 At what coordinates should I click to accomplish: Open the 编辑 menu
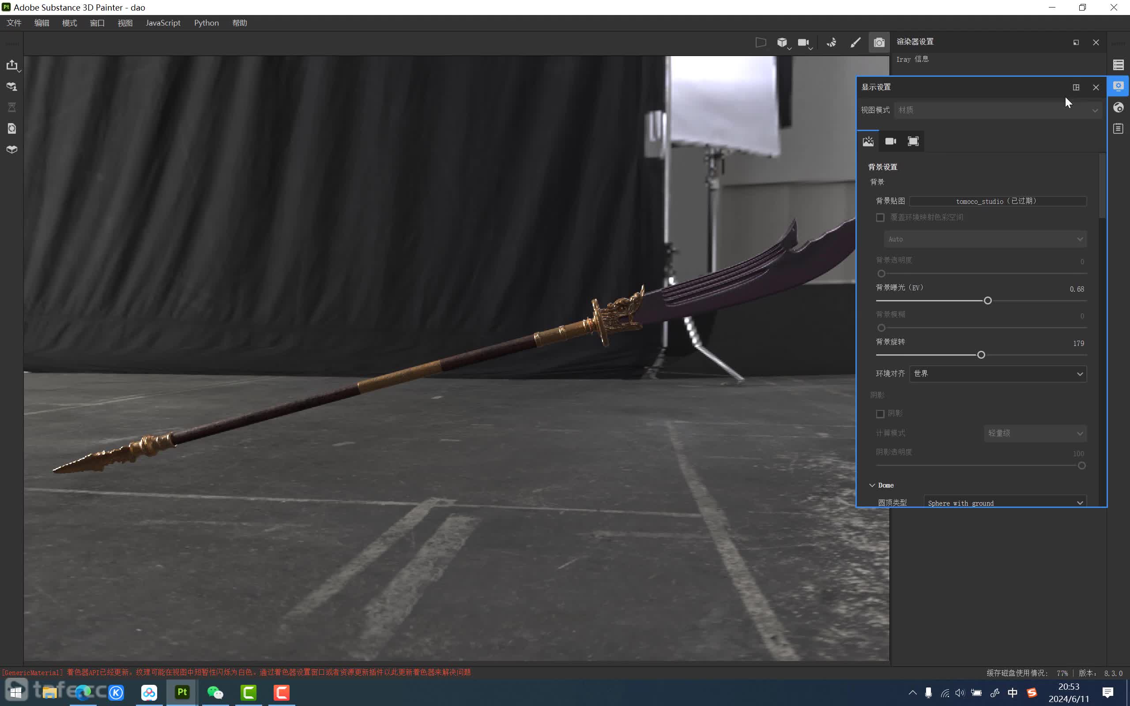[x=41, y=23]
